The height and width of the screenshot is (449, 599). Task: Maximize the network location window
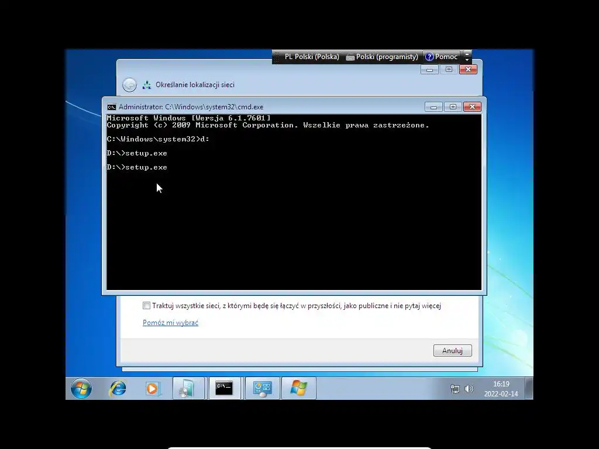pyautogui.click(x=449, y=70)
